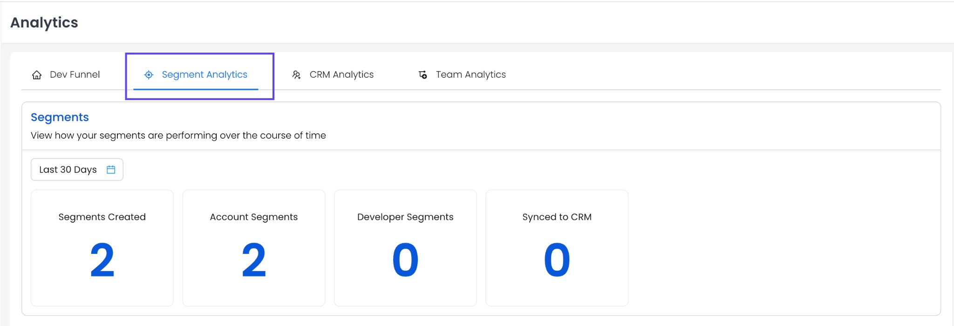Open the CRM Analytics tab label

[341, 75]
